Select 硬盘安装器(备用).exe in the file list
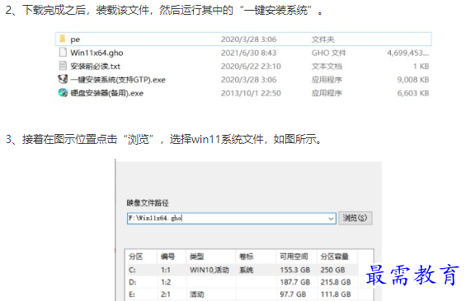 (106, 93)
